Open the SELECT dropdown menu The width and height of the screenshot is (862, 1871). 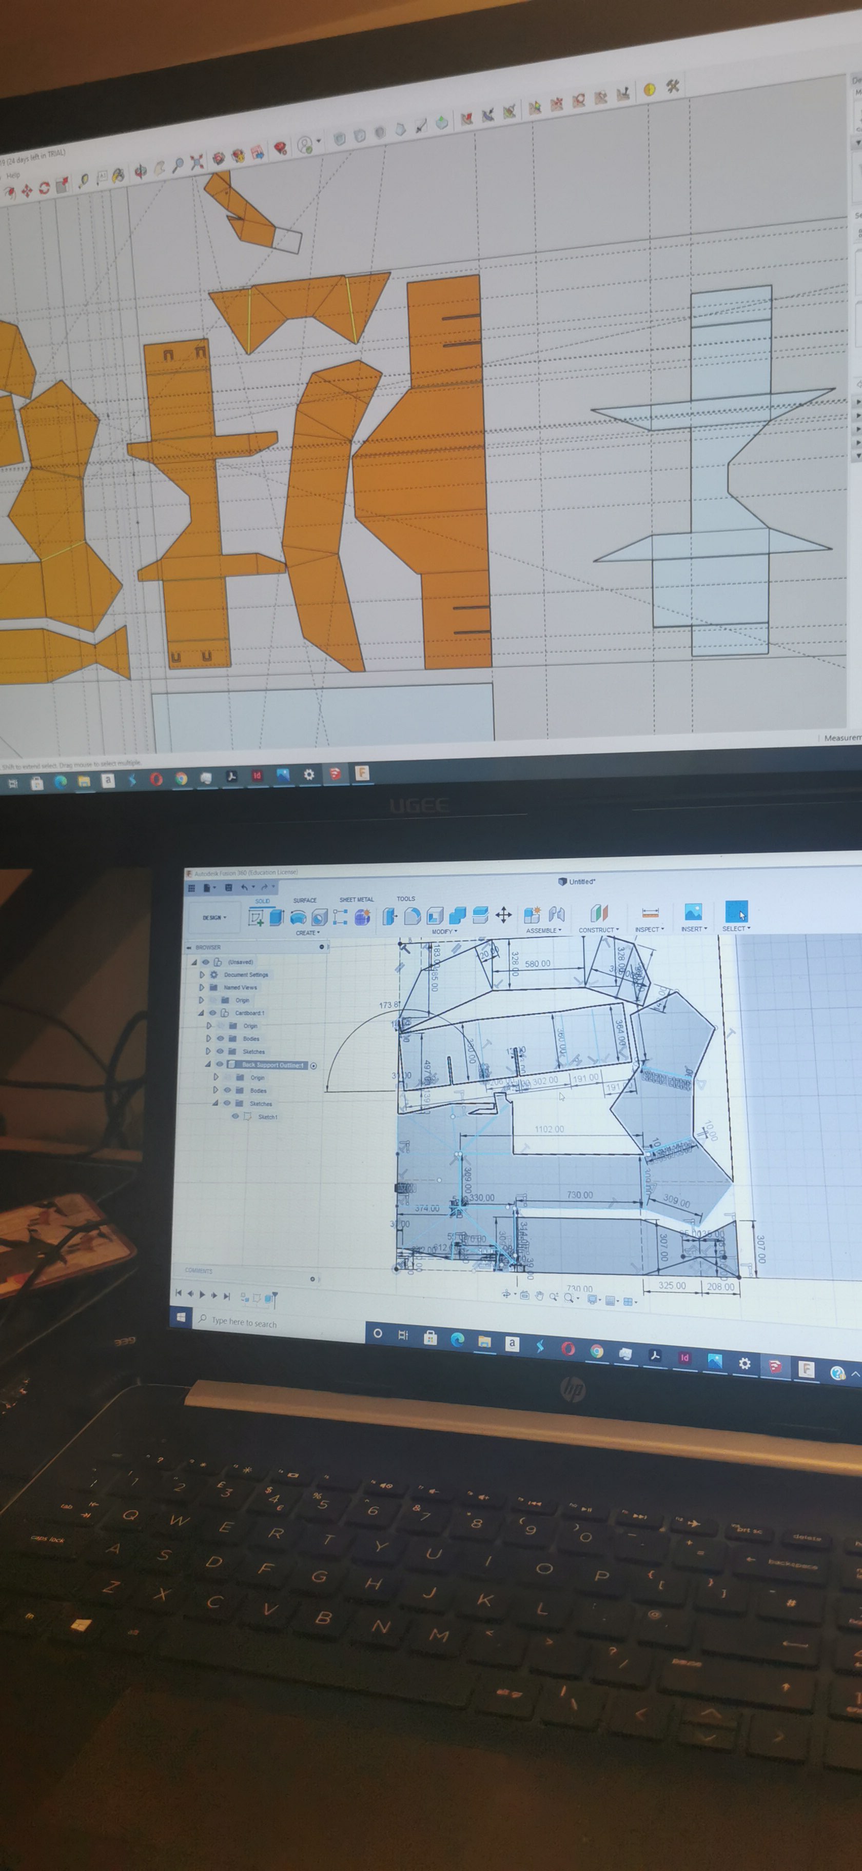pyautogui.click(x=736, y=928)
